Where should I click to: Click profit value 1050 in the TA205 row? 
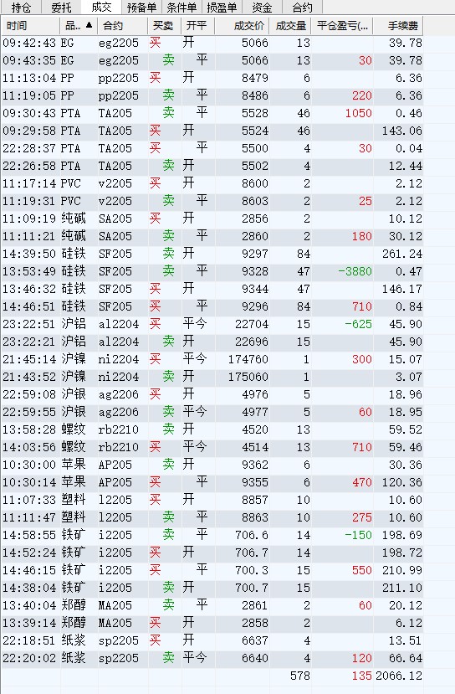click(358, 113)
